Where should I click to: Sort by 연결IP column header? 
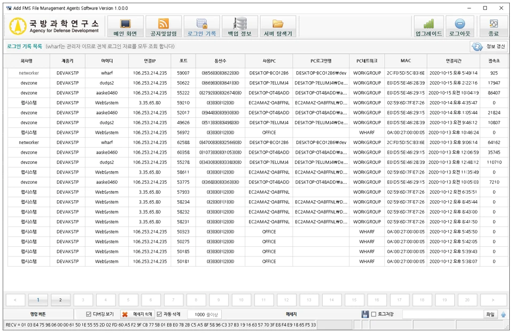[x=150, y=61]
